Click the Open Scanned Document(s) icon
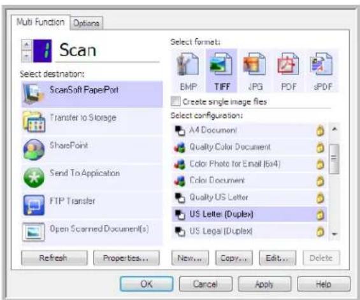 [33, 232]
